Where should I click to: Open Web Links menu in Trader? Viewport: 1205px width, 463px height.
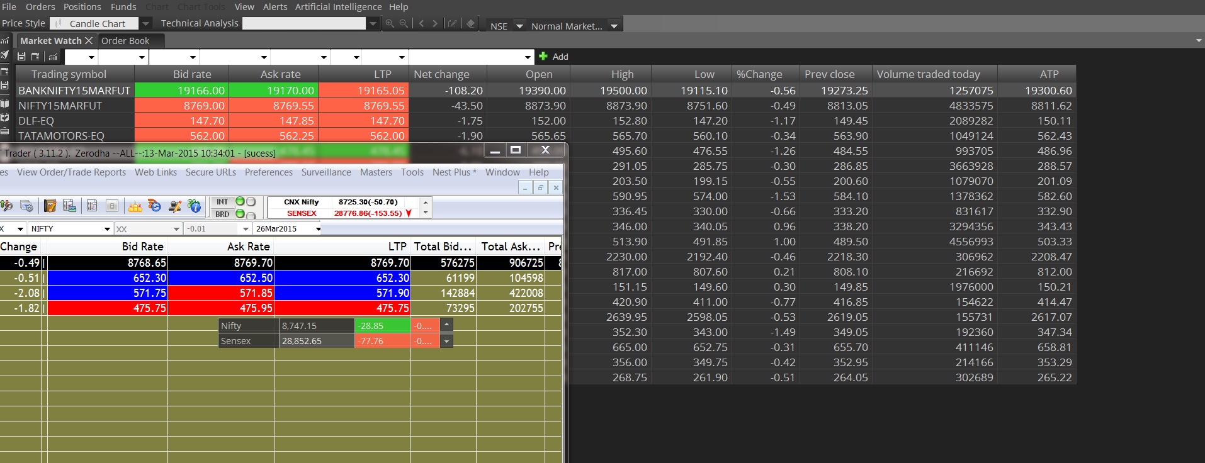click(x=156, y=172)
